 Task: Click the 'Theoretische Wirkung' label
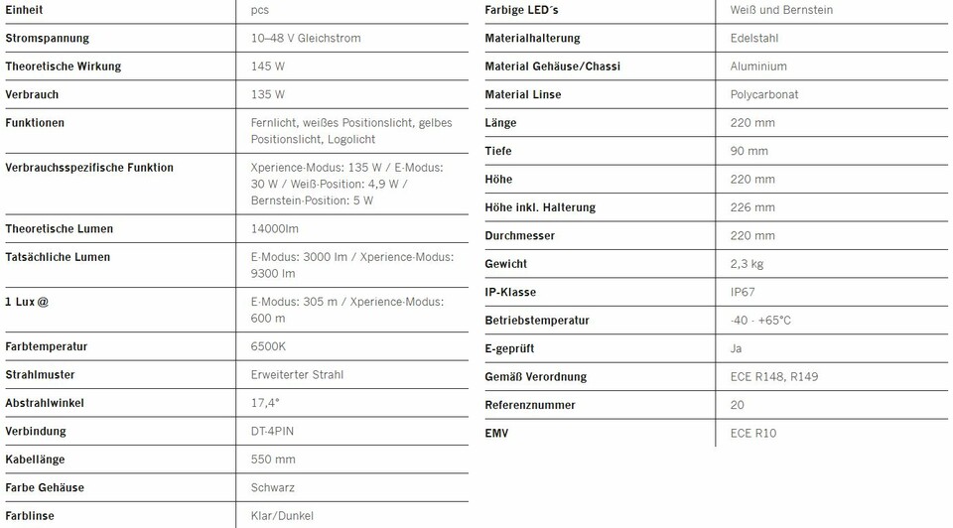(x=63, y=66)
